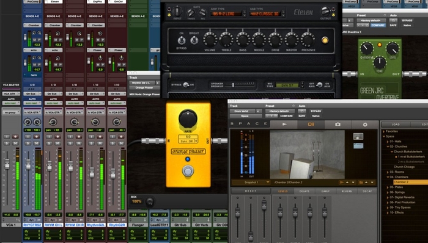The height and width of the screenshot is (243, 428).
Task: Click the Reset button in Space
Action: (x=251, y=191)
